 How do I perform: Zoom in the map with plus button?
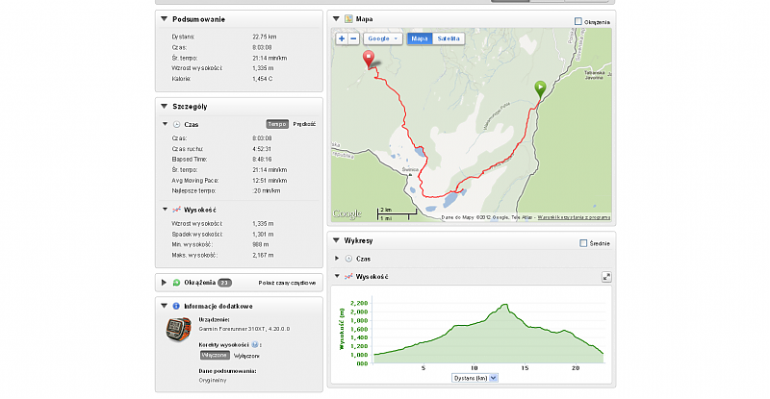click(x=342, y=38)
